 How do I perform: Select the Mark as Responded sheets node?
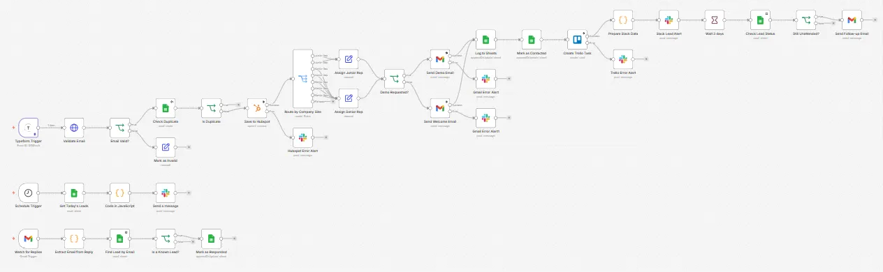212,239
